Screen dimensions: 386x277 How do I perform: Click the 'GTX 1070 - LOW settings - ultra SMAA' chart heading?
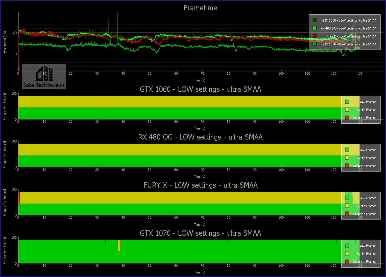click(x=200, y=233)
